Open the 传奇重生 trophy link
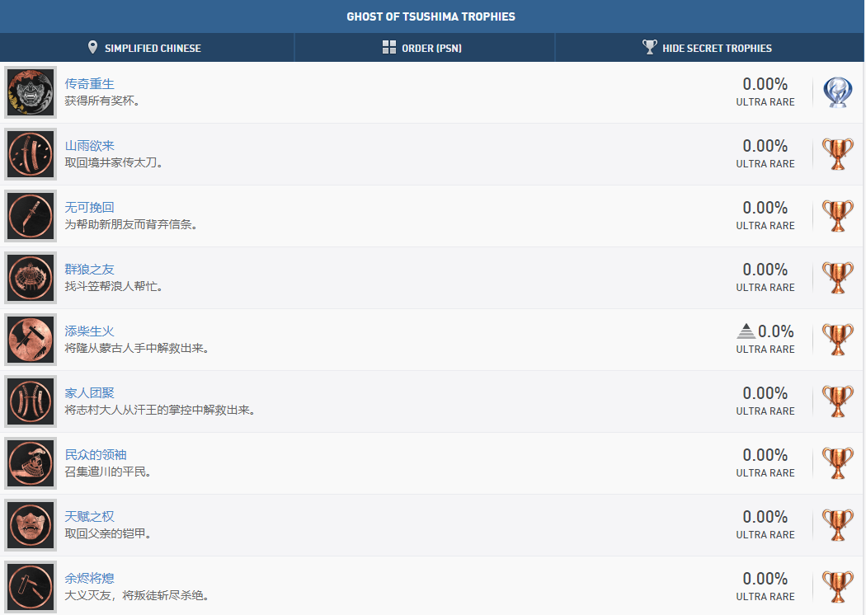Image resolution: width=866 pixels, height=615 pixels. [x=89, y=84]
